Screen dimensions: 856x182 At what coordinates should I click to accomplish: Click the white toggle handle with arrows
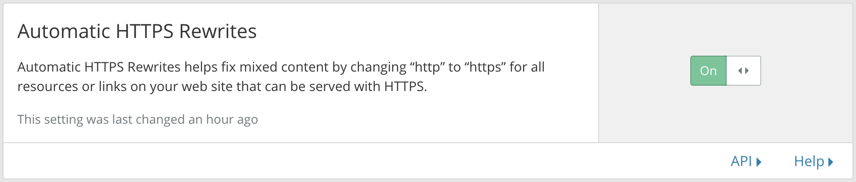coord(743,71)
